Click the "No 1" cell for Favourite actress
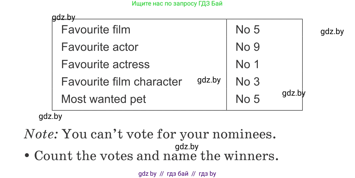Image resolution: width=355 pixels, height=178 pixels. [247, 64]
